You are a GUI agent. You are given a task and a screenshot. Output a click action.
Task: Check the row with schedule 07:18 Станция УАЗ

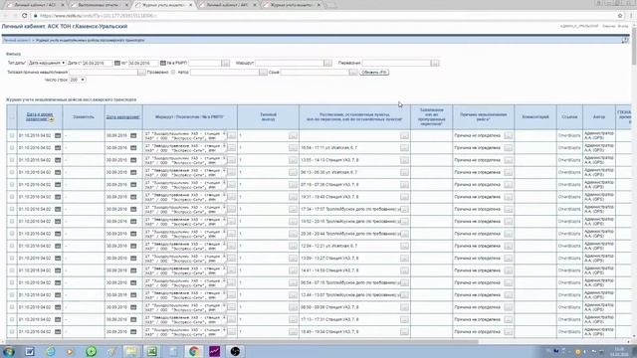tap(12, 185)
